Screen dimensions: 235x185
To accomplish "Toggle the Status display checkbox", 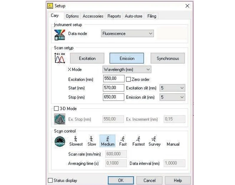I will (50, 180).
